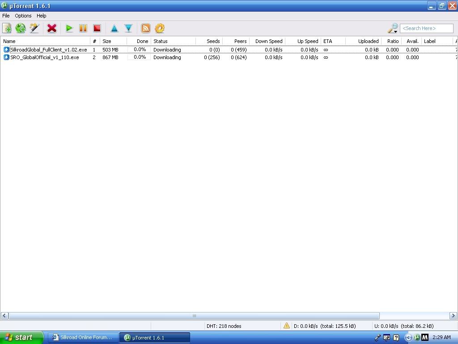Viewport: 458px width, 344px height.
Task: Switch to Silkroad Online Forum taskbar window
Action: click(83, 338)
